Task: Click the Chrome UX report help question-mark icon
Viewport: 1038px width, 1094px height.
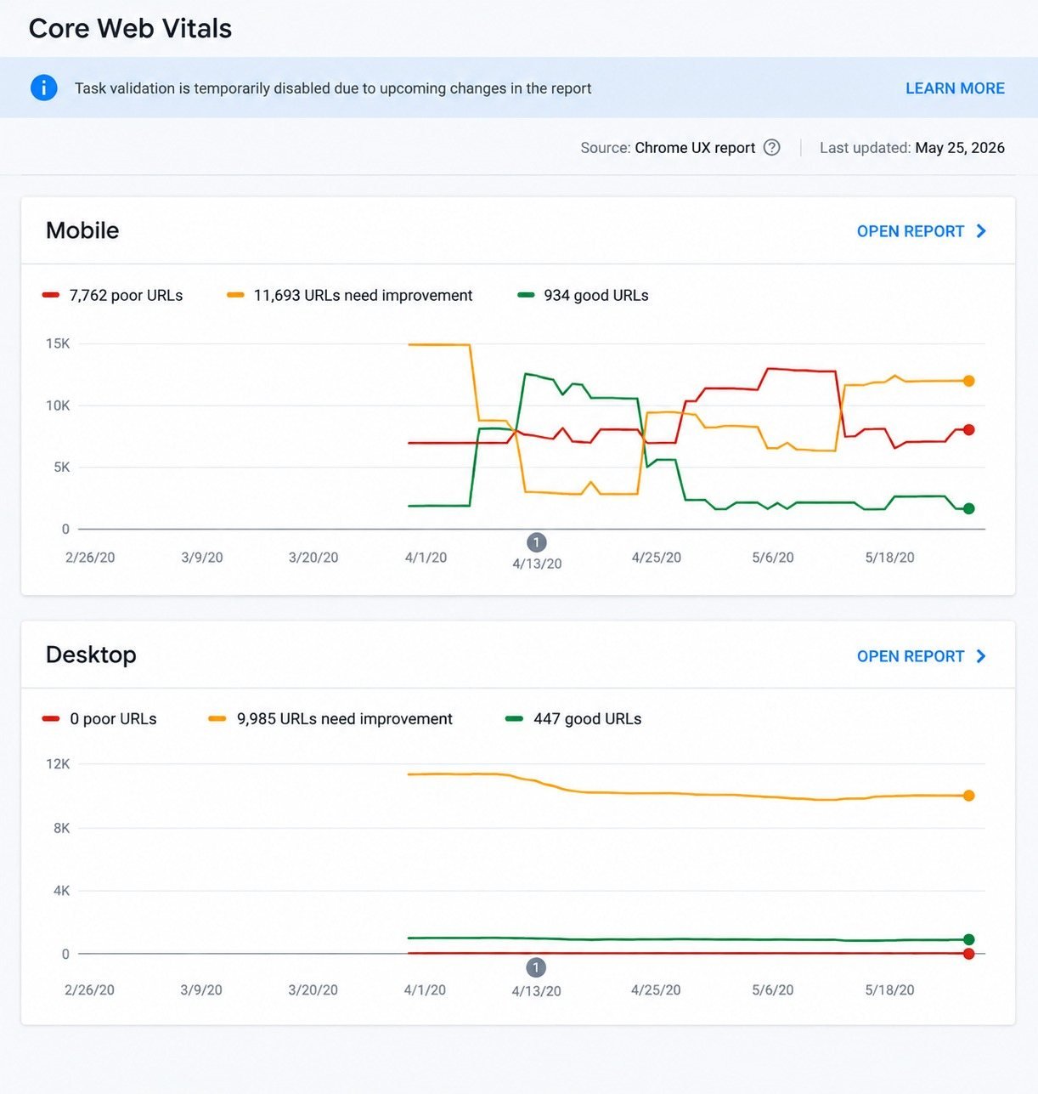Action: pos(771,147)
